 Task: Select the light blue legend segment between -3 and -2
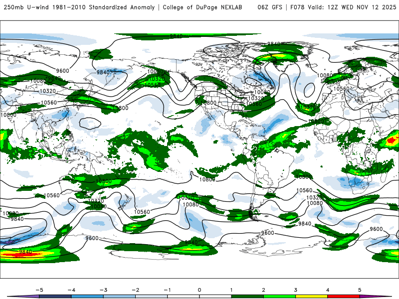[119, 297]
